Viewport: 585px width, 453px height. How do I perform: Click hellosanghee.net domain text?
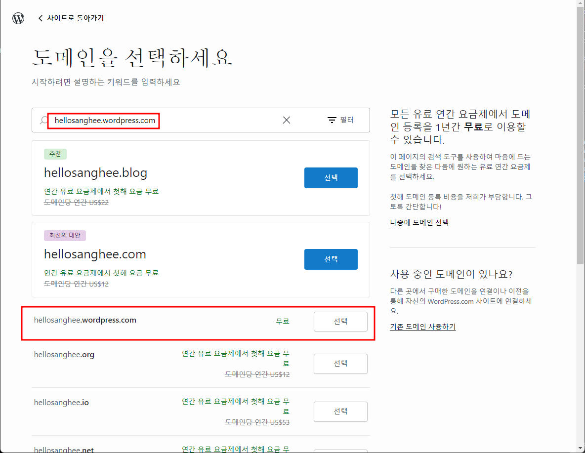(x=64, y=450)
